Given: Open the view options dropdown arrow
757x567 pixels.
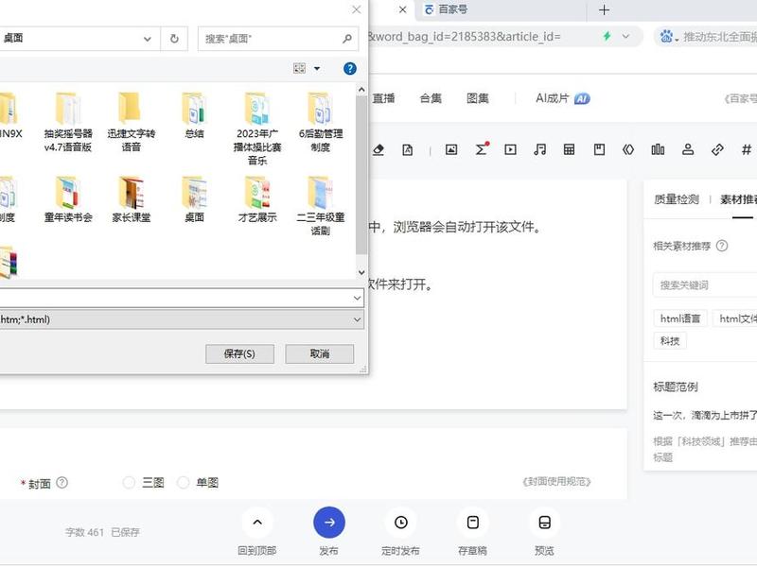Looking at the screenshot, I should 317,68.
